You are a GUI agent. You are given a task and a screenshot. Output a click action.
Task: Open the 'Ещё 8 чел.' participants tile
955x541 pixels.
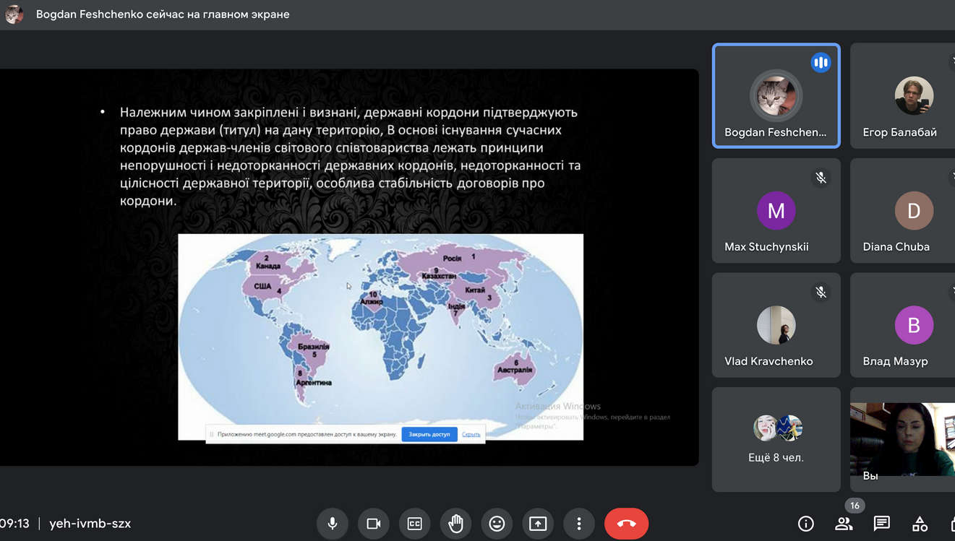(776, 439)
